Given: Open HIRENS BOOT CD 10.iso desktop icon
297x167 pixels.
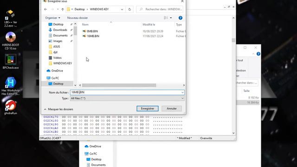Looking at the screenshot, I should pos(10,41).
